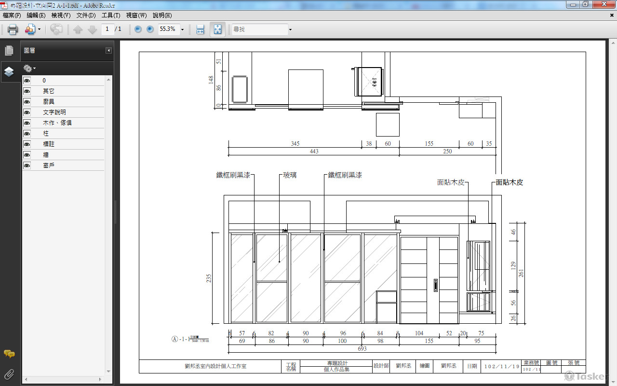Screen dimensions: 617x386
Task: Collapse the 圖層 panel with the arrow button
Action: click(x=109, y=51)
